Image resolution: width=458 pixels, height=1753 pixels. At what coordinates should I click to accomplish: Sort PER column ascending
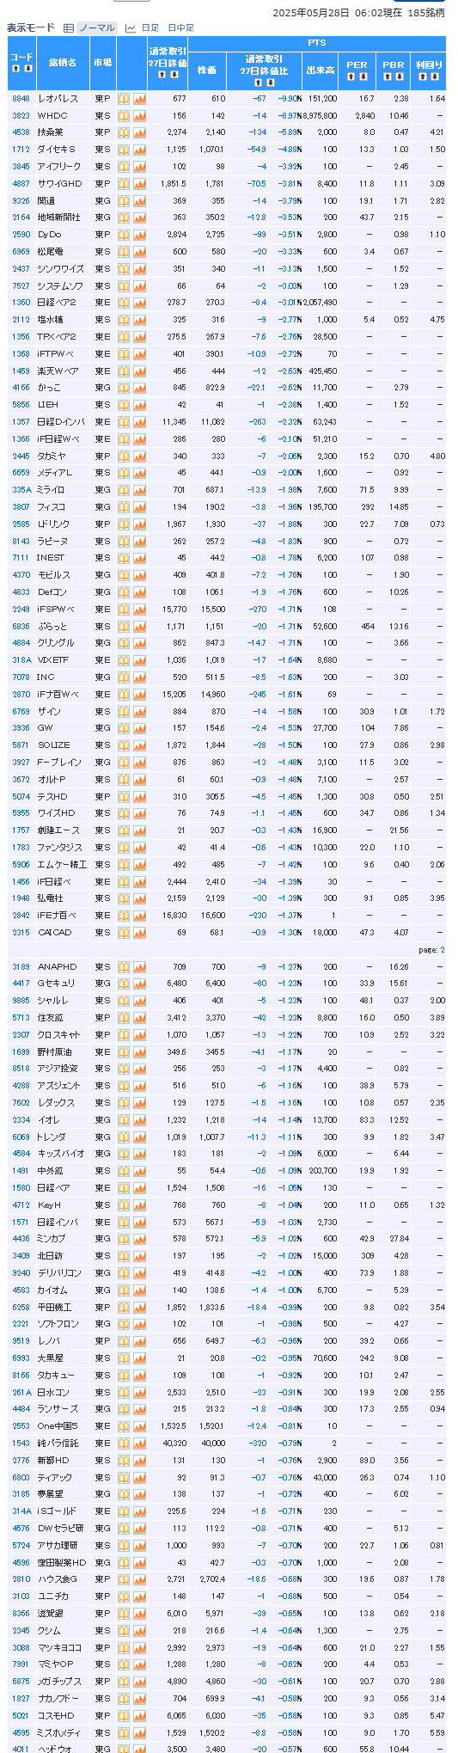pyautogui.click(x=352, y=77)
